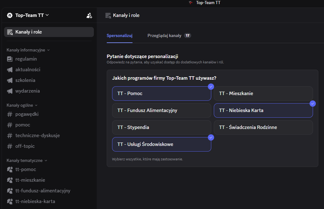Select the TT - Stypendia option

pos(162,127)
